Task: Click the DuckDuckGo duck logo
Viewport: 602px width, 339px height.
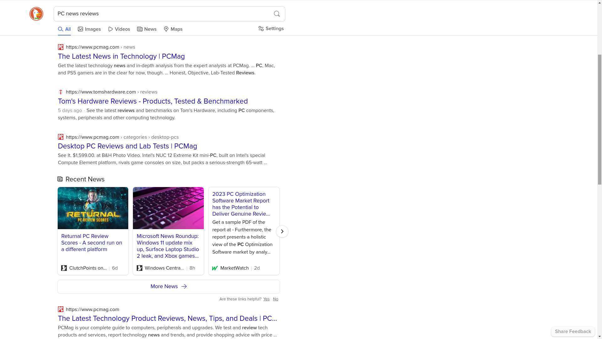Action: pyautogui.click(x=36, y=14)
